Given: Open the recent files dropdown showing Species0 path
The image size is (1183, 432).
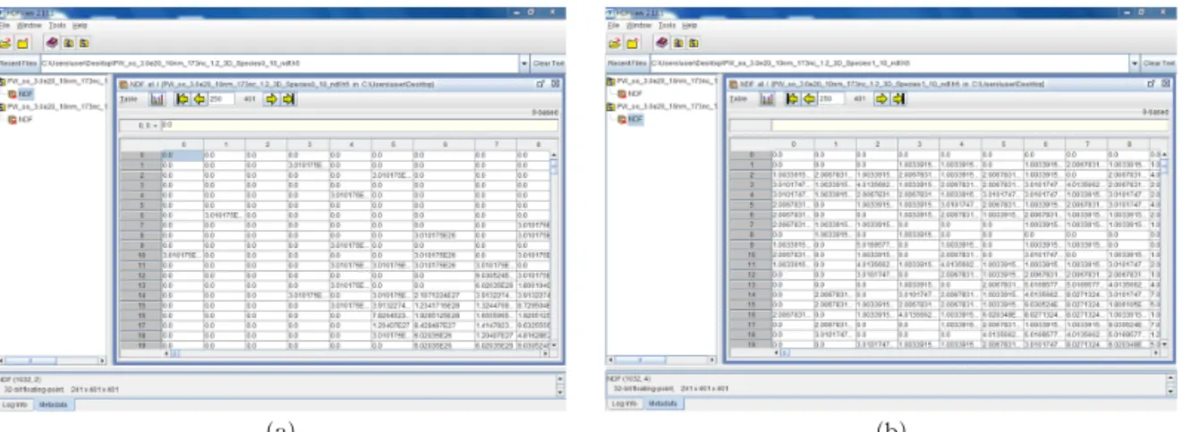Looking at the screenshot, I should [525, 64].
